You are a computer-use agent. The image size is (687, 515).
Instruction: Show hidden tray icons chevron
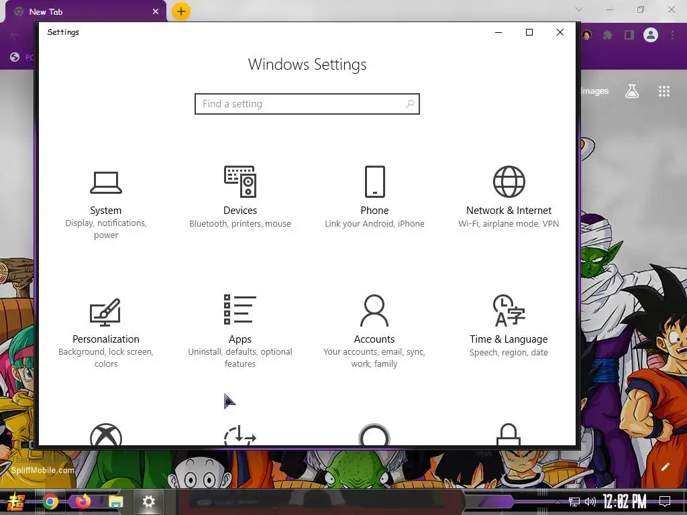click(x=558, y=502)
